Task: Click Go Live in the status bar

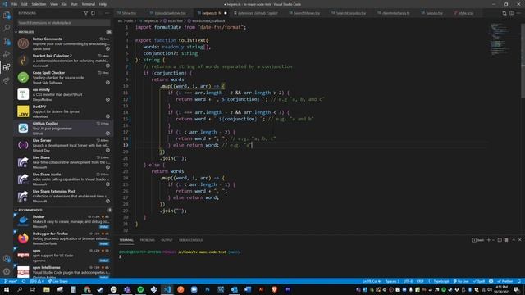Action: pos(461,281)
